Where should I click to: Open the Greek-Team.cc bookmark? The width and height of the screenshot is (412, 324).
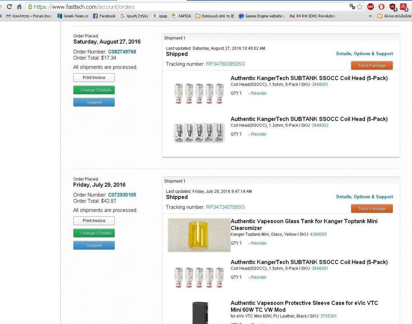click(73, 16)
